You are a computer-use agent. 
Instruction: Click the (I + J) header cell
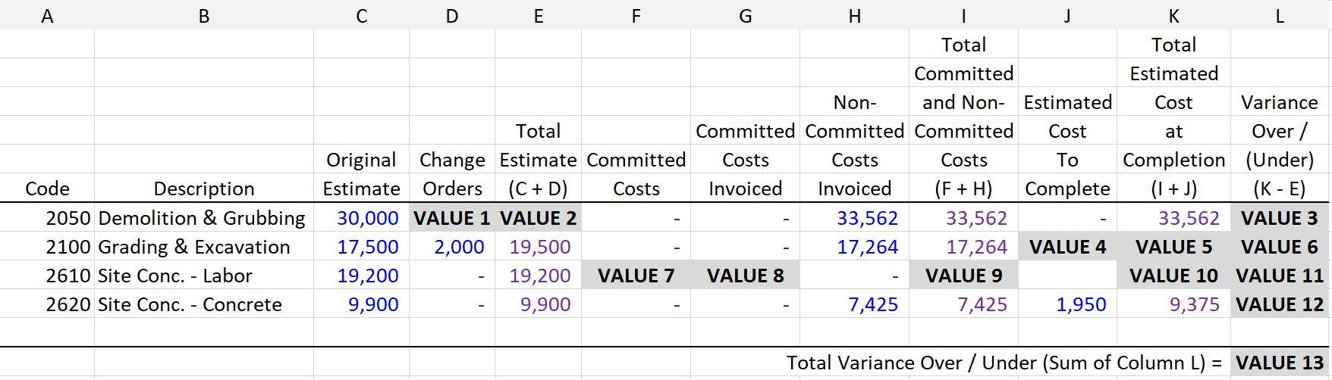point(1173,188)
